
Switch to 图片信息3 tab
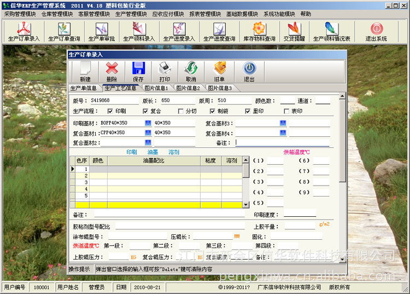tap(220, 88)
